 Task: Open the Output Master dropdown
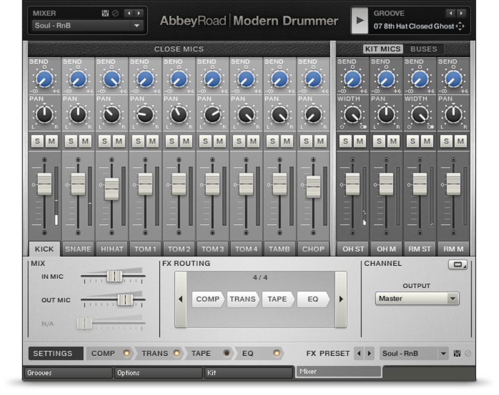pyautogui.click(x=417, y=298)
